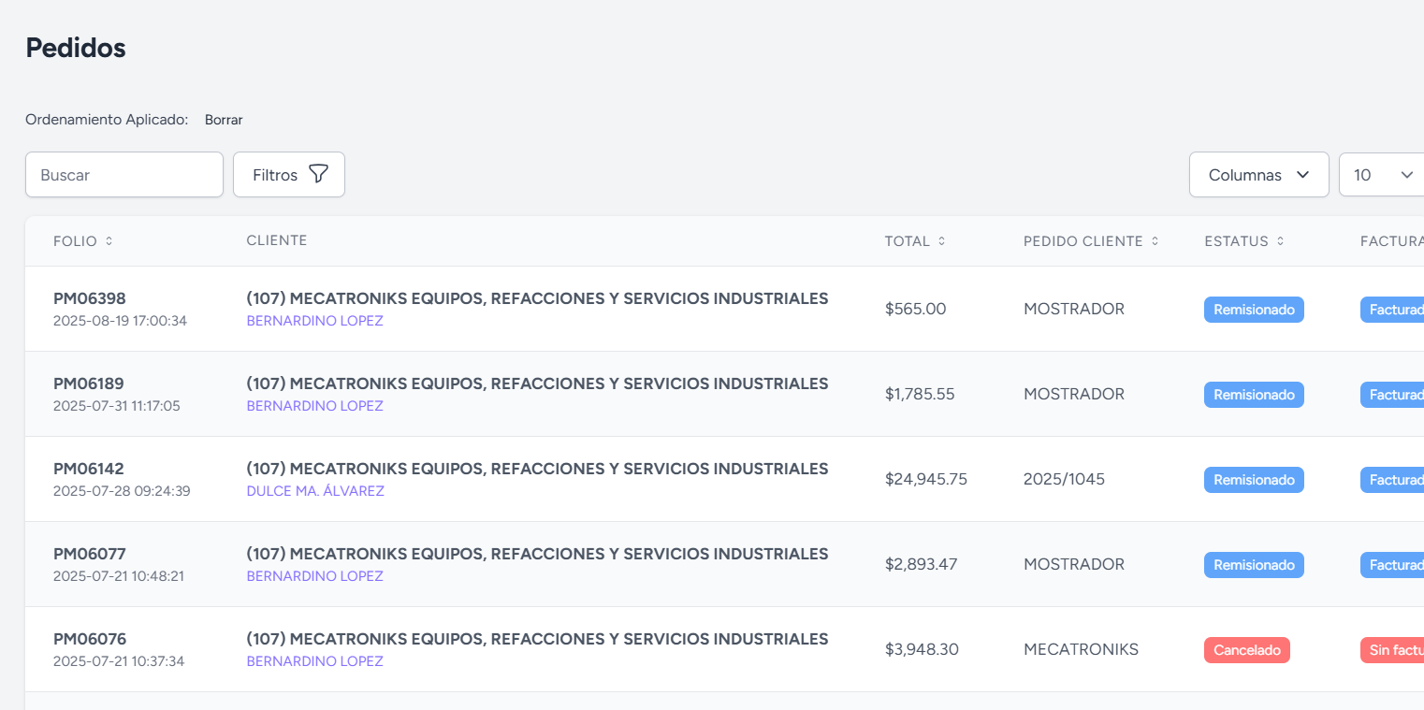Sort by the ESTATUS column header arrows
The height and width of the screenshot is (710, 1424).
tap(1280, 241)
